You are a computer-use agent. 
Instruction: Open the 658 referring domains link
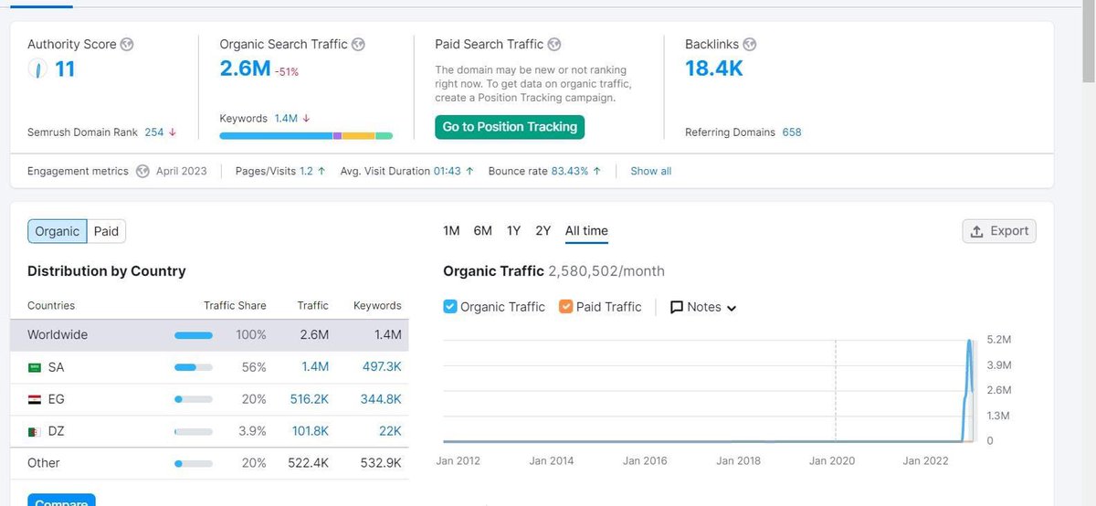(792, 132)
